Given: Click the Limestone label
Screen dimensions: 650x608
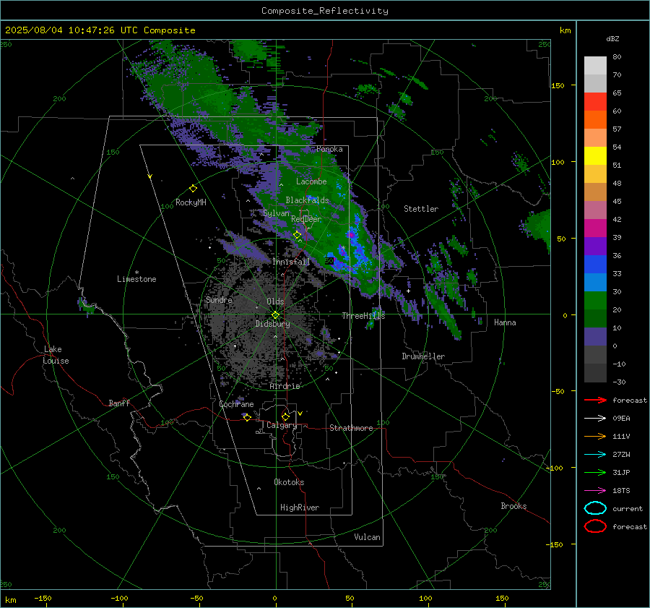Looking at the screenshot, I should click(x=136, y=279).
